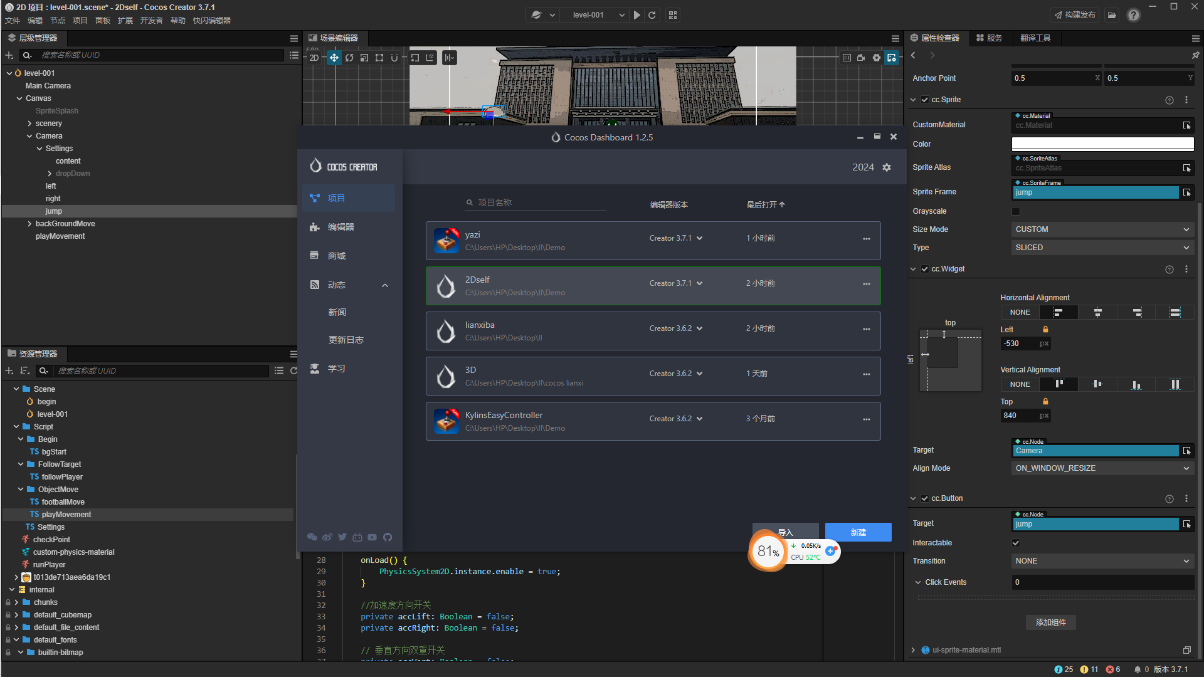Click the GitHub icon at Dashboard bottom
This screenshot has height=677, width=1204.
tap(388, 537)
